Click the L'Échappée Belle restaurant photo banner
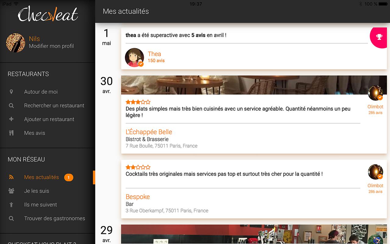 (x=254, y=85)
